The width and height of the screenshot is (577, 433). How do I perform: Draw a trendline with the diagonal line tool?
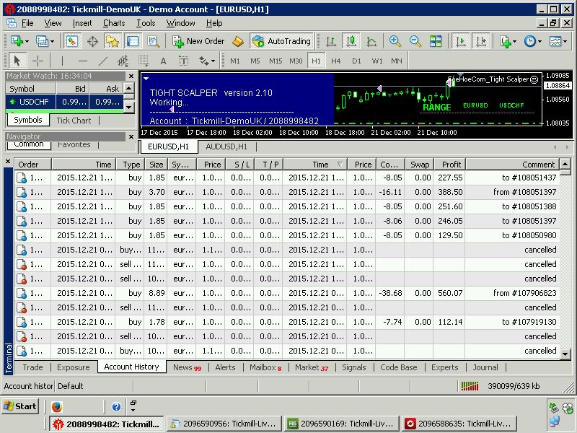[x=102, y=61]
